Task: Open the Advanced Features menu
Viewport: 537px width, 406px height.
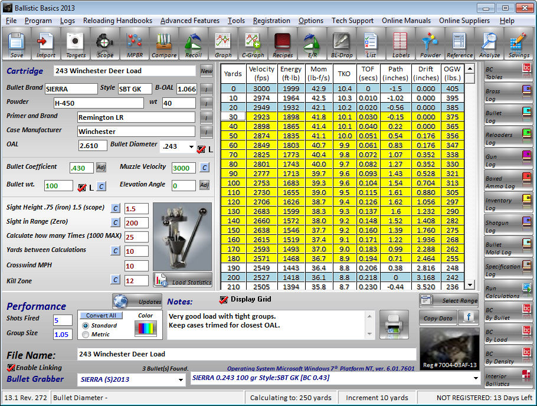Action: click(189, 21)
